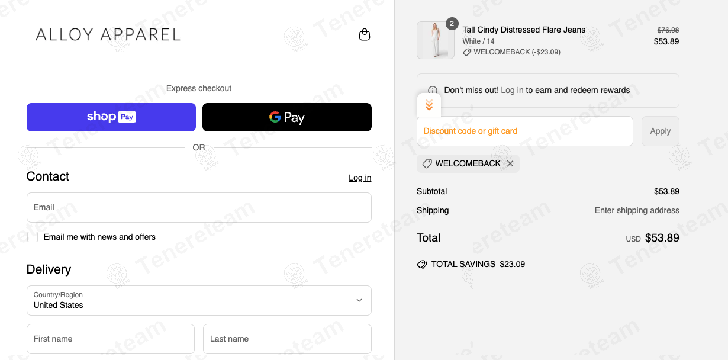This screenshot has width=728, height=360.
Task: Click the quantity badge on product image
Action: coord(452,24)
